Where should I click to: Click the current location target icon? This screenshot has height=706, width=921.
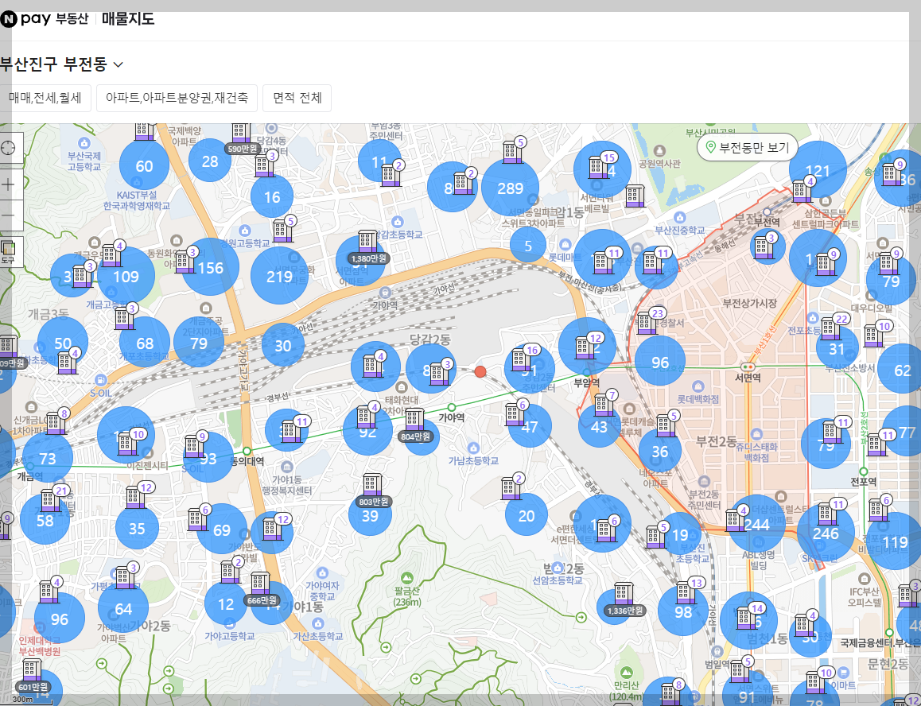(8, 148)
